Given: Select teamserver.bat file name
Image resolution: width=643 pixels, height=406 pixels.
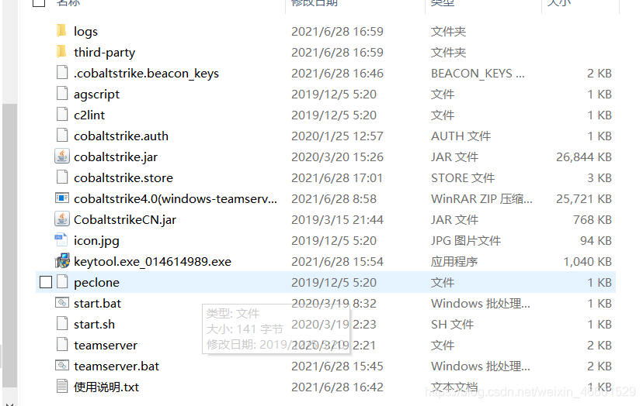Looking at the screenshot, I should coord(116,366).
